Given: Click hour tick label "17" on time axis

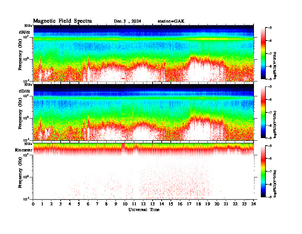Looking at the screenshot, I should (189, 204).
